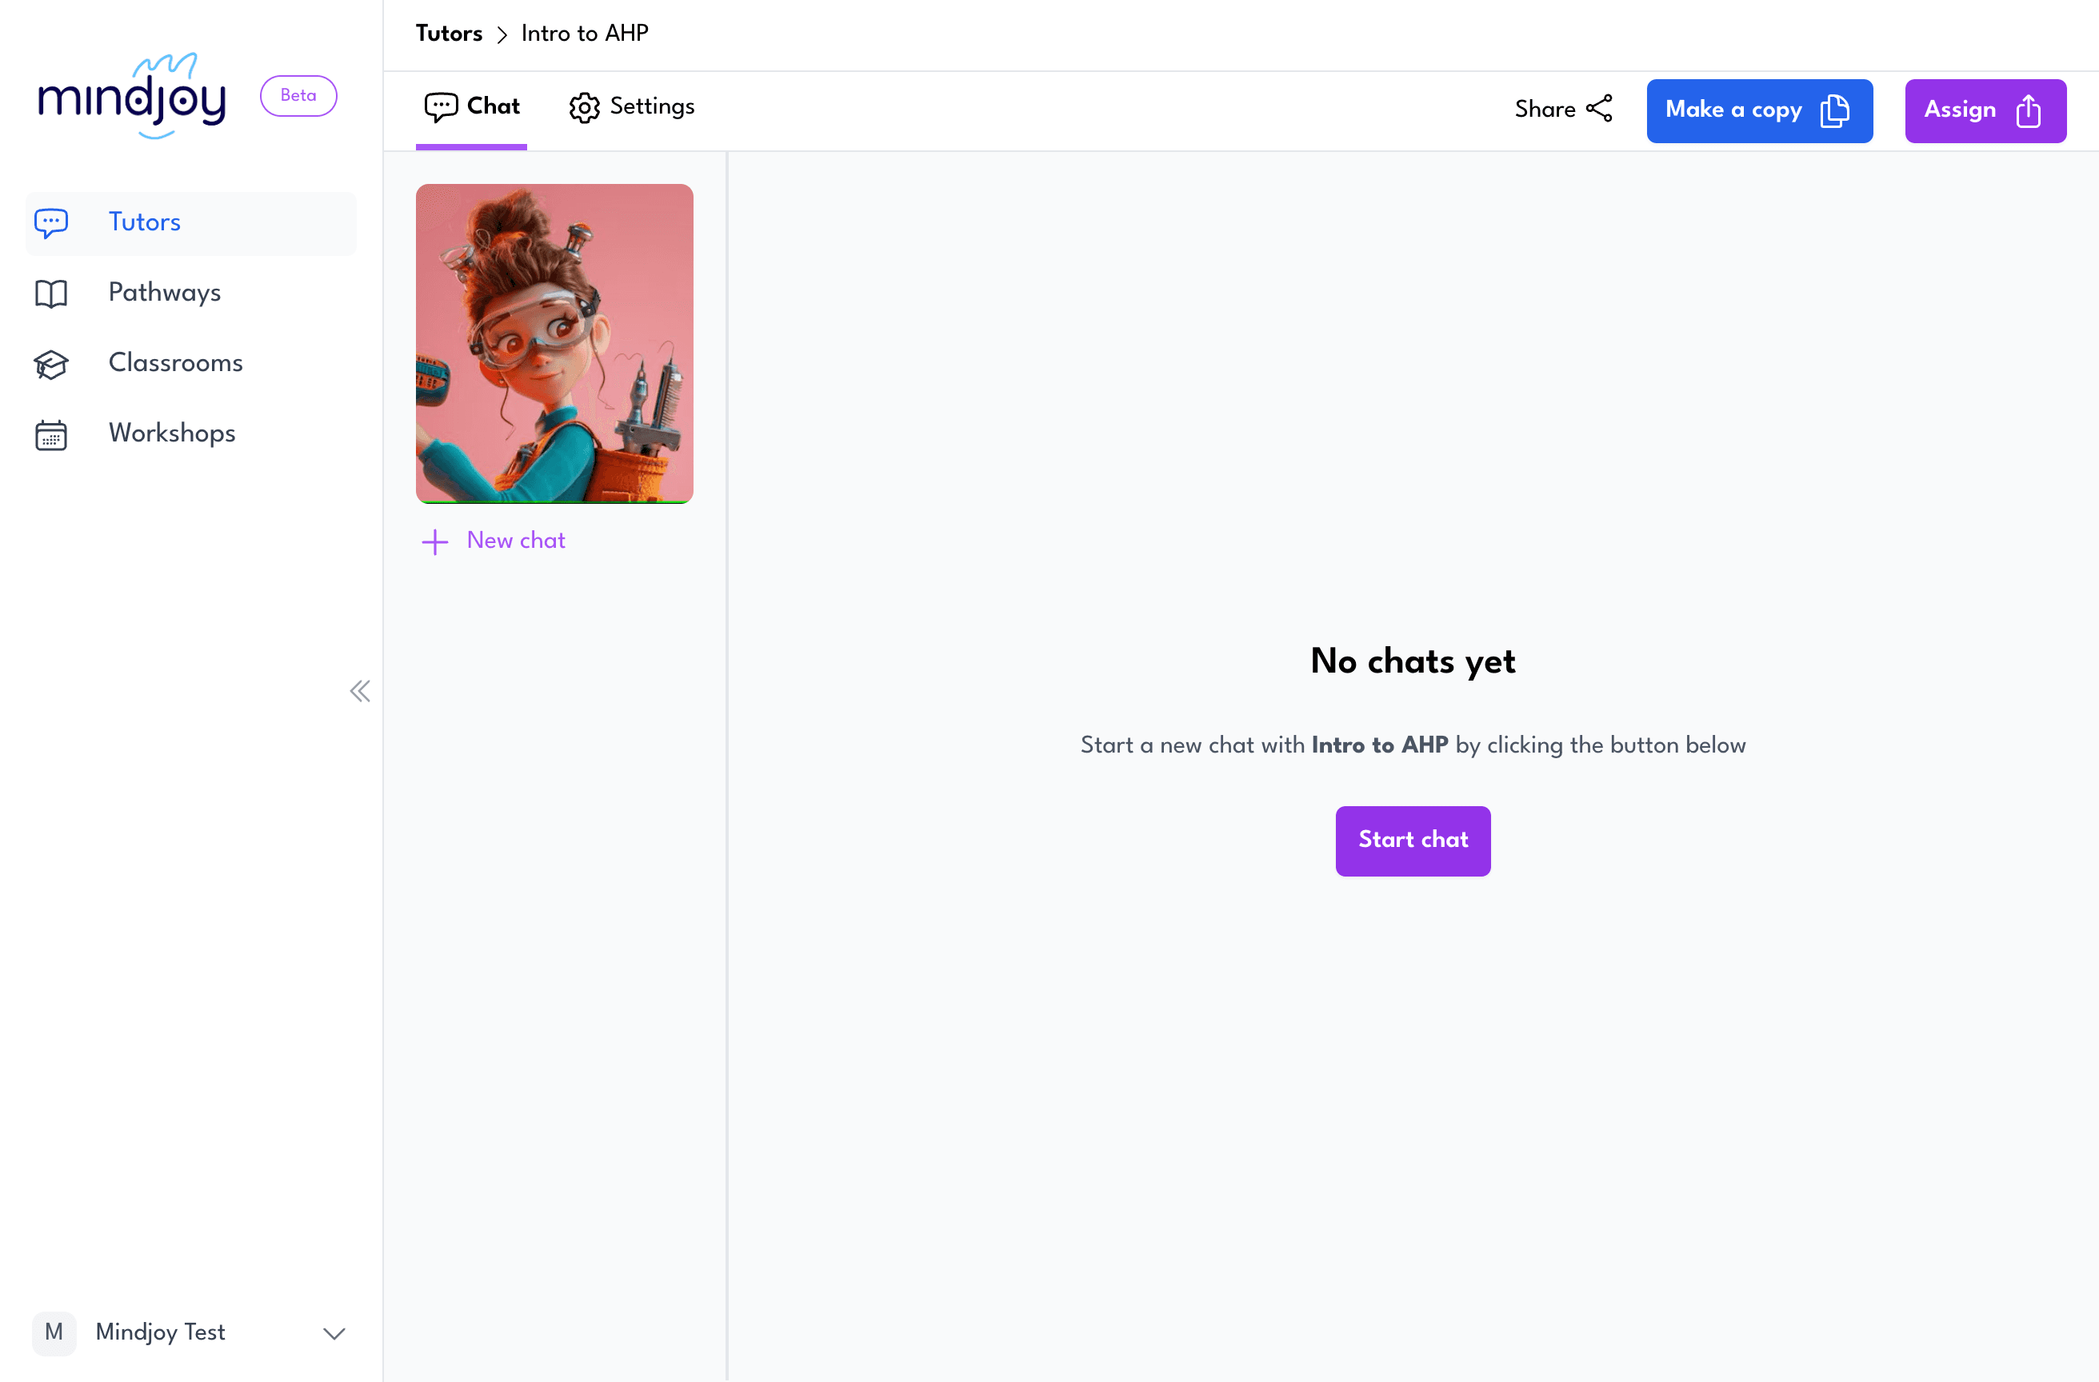Click the tutor avatar image
The width and height of the screenshot is (2099, 1382).
tap(554, 343)
